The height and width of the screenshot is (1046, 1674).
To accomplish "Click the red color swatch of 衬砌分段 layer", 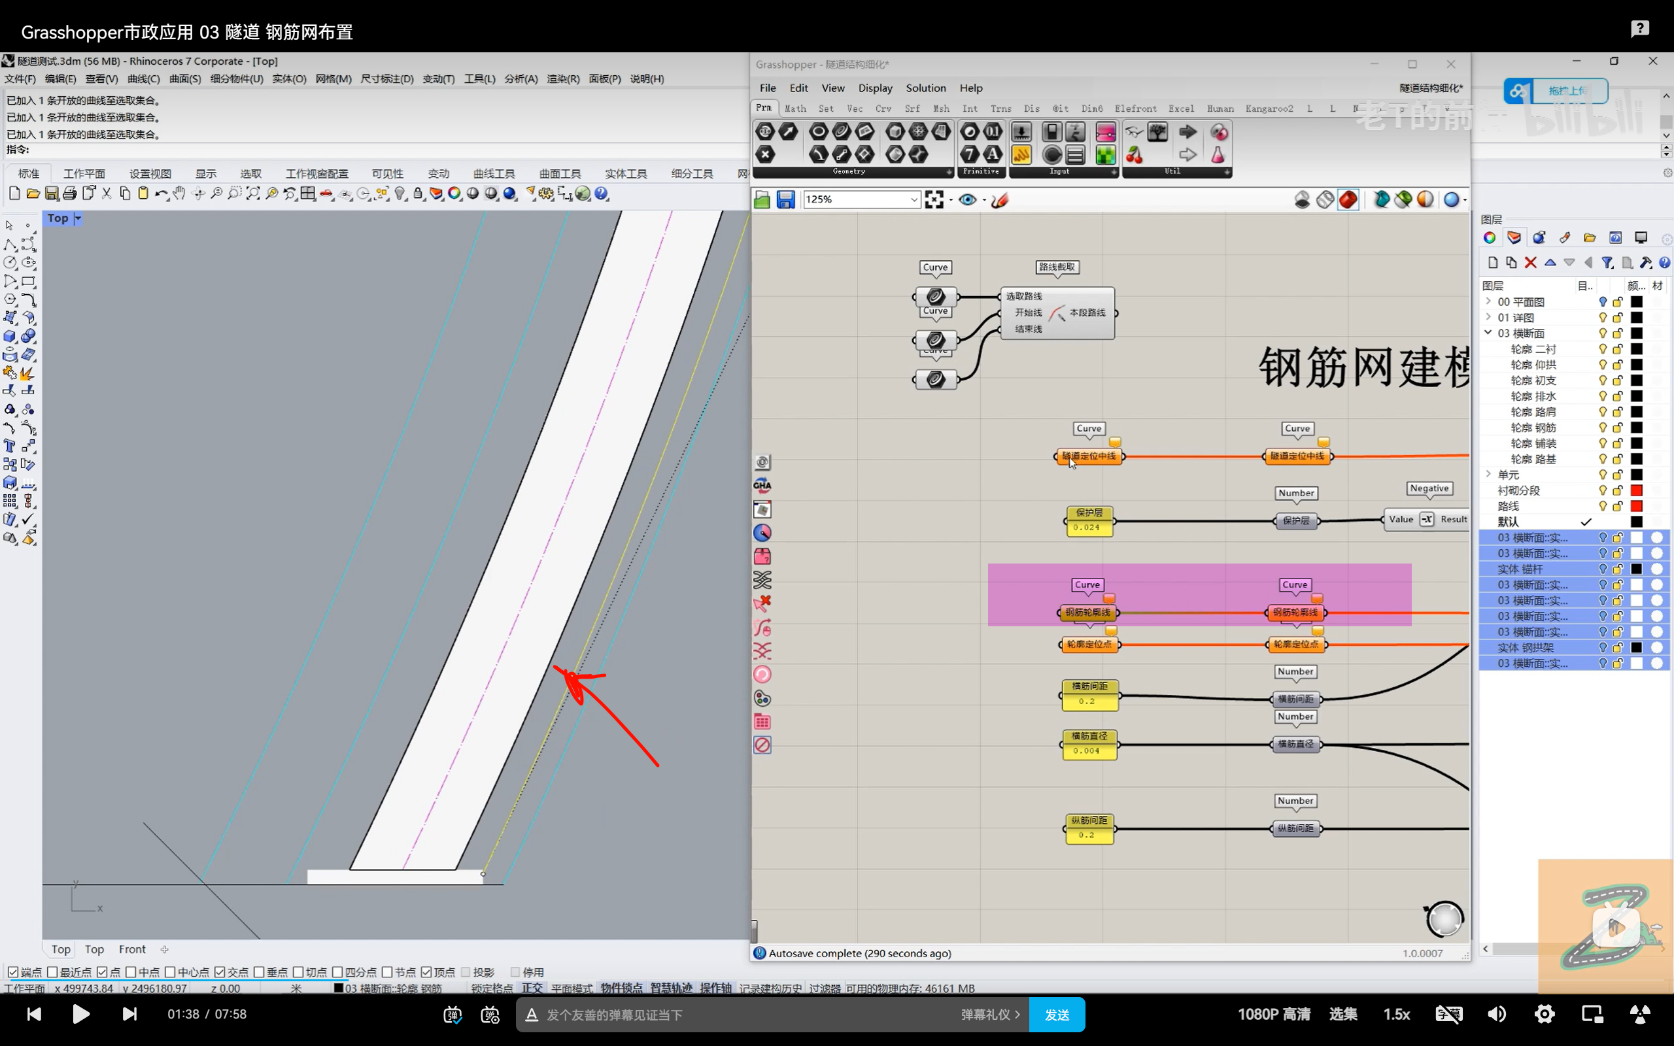I will [1636, 490].
